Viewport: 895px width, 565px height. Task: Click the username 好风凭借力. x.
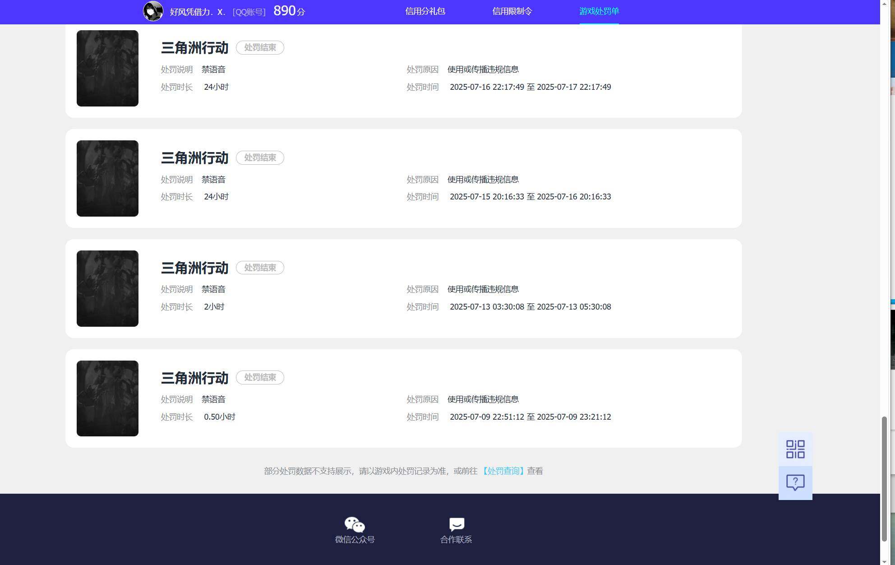tap(198, 12)
